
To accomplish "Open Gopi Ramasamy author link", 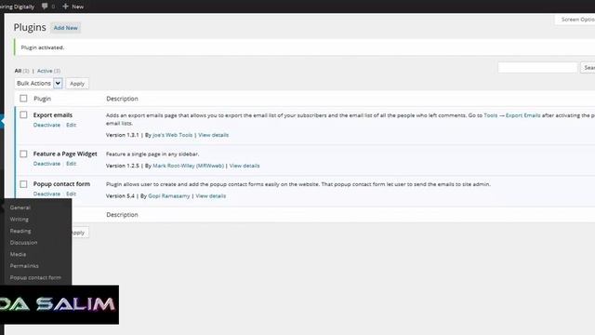I will [169, 196].
